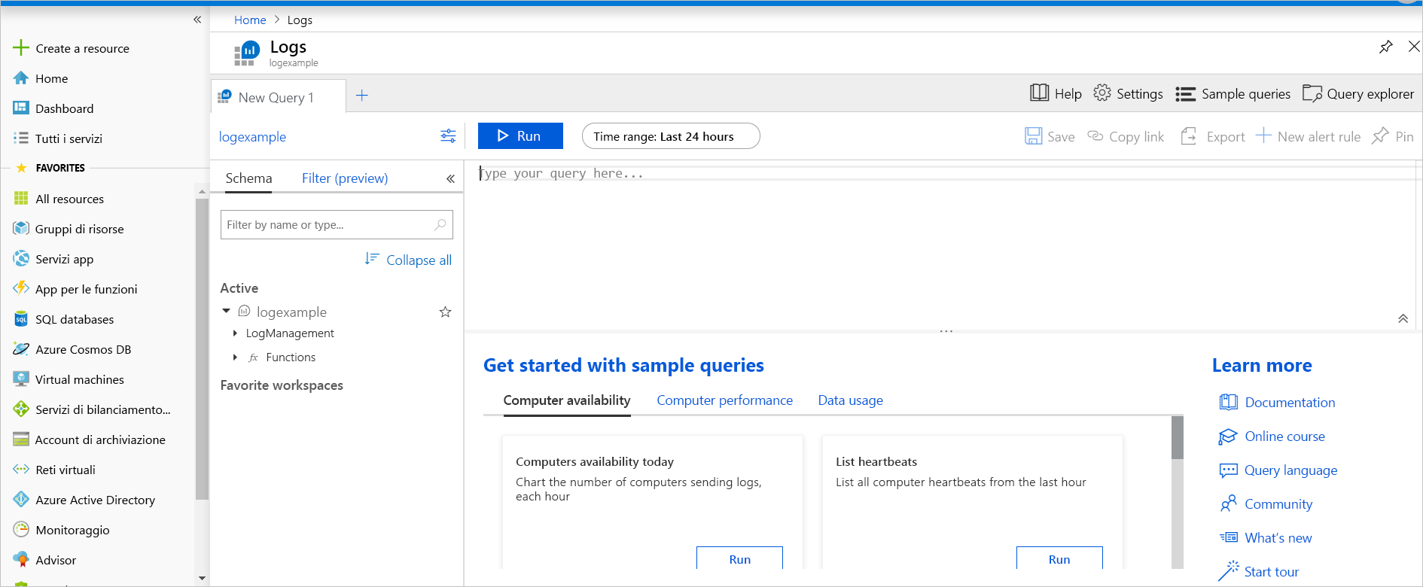Pin the Logs blade to dashboard
Viewport: 1423px width, 587px height.
pos(1385,47)
